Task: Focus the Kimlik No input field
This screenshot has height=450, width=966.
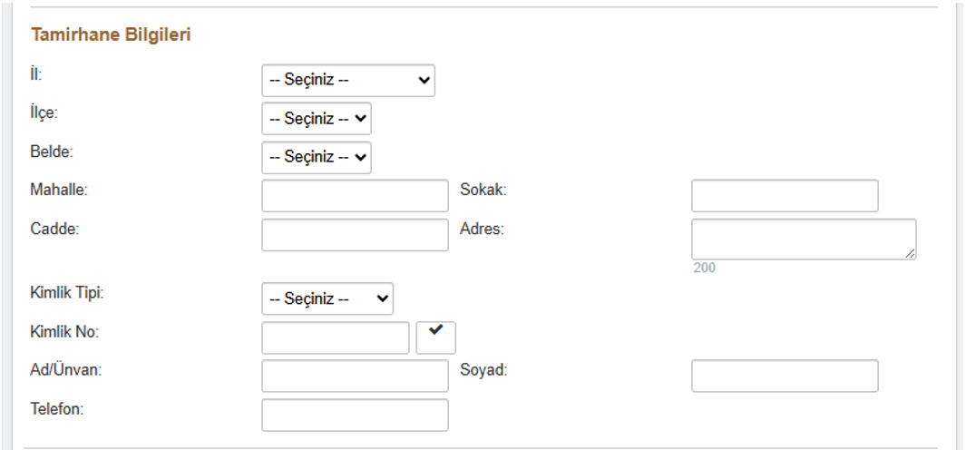Action: click(336, 337)
